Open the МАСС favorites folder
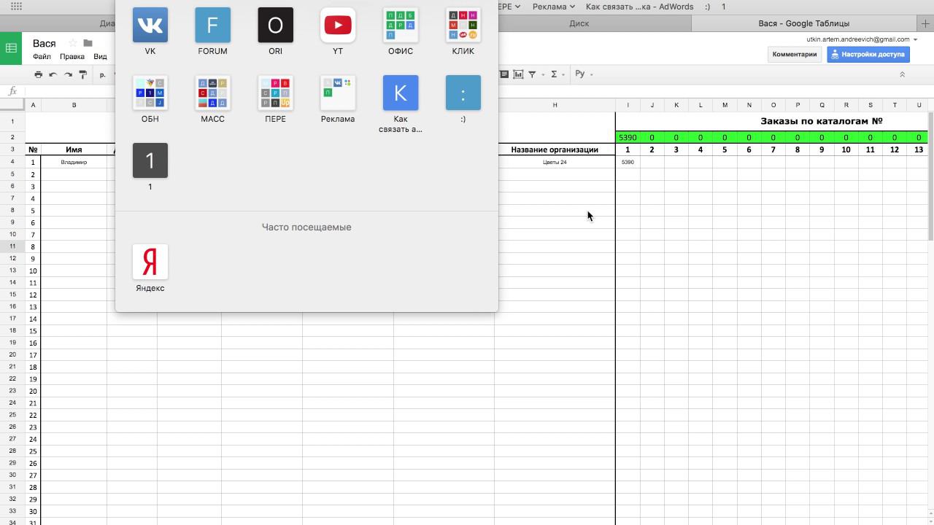 tap(213, 93)
